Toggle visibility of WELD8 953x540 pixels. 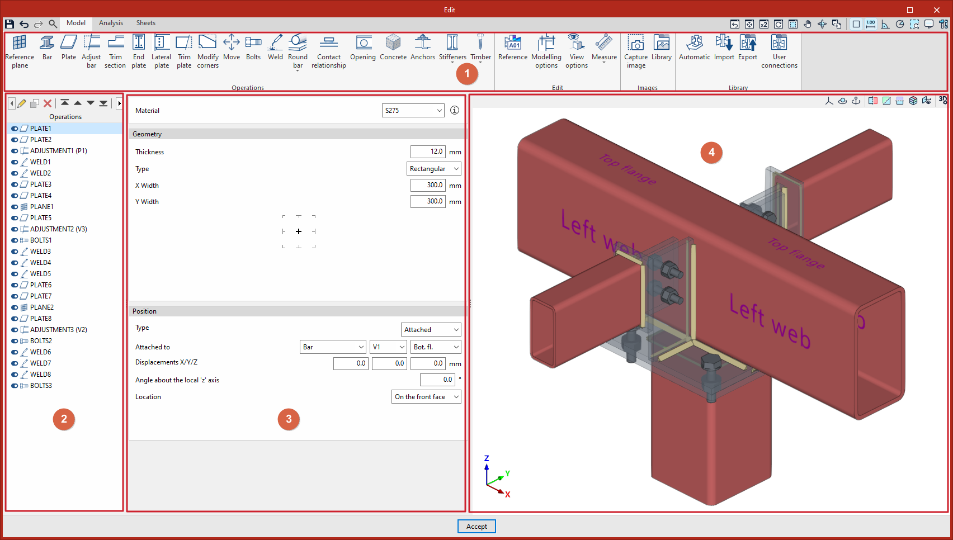point(15,375)
